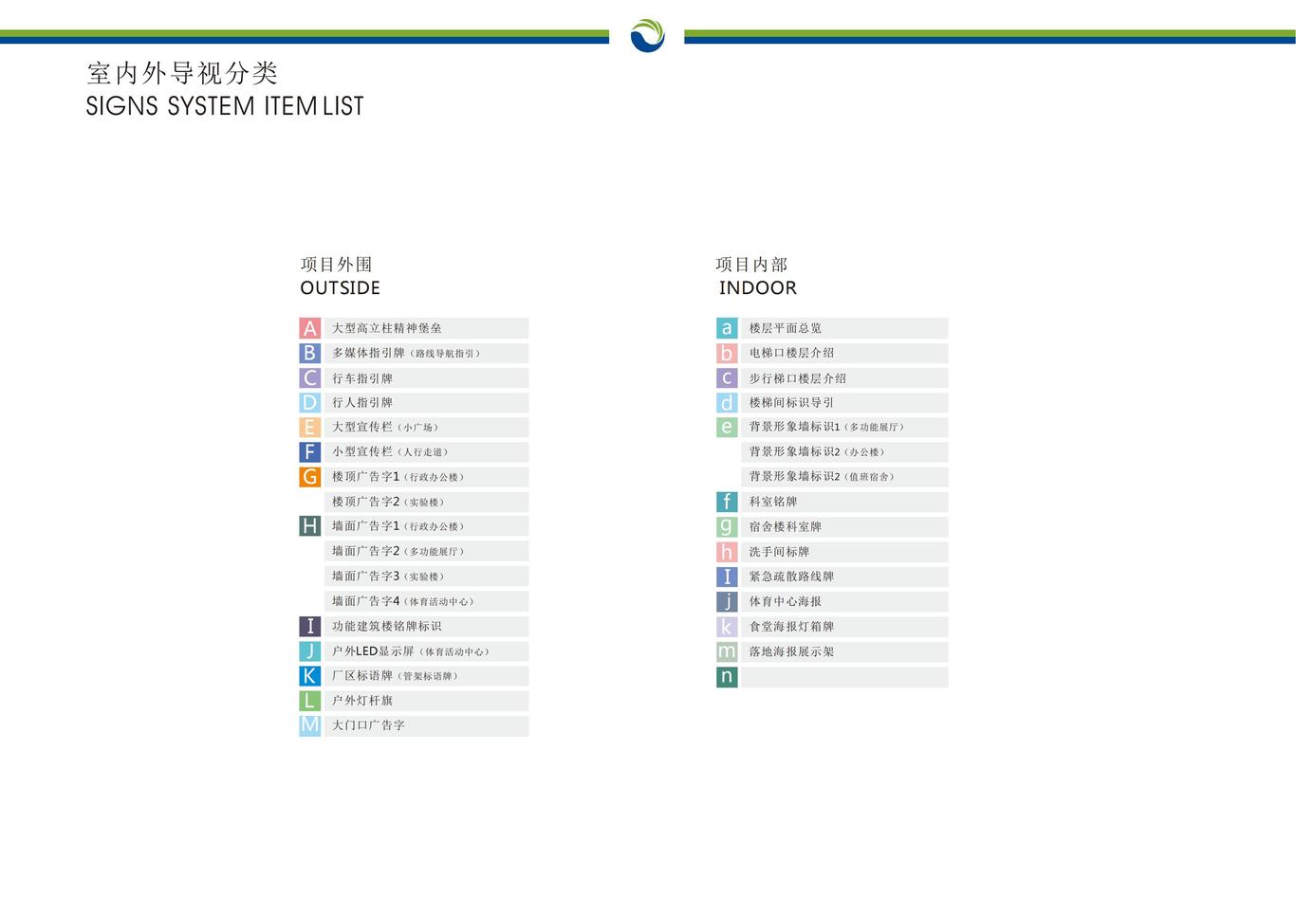The height and width of the screenshot is (916, 1296).
Task: Select the slate blue lowercase j tile
Action: coord(727,601)
